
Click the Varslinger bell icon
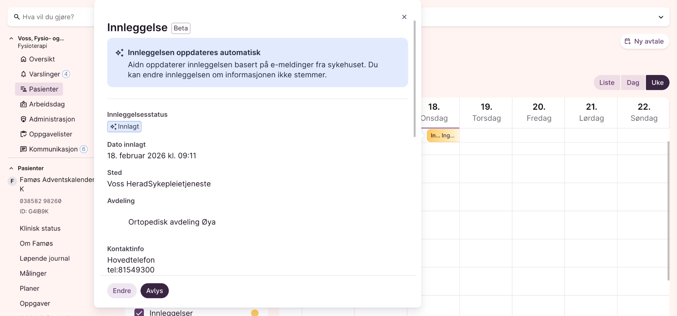pyautogui.click(x=23, y=74)
